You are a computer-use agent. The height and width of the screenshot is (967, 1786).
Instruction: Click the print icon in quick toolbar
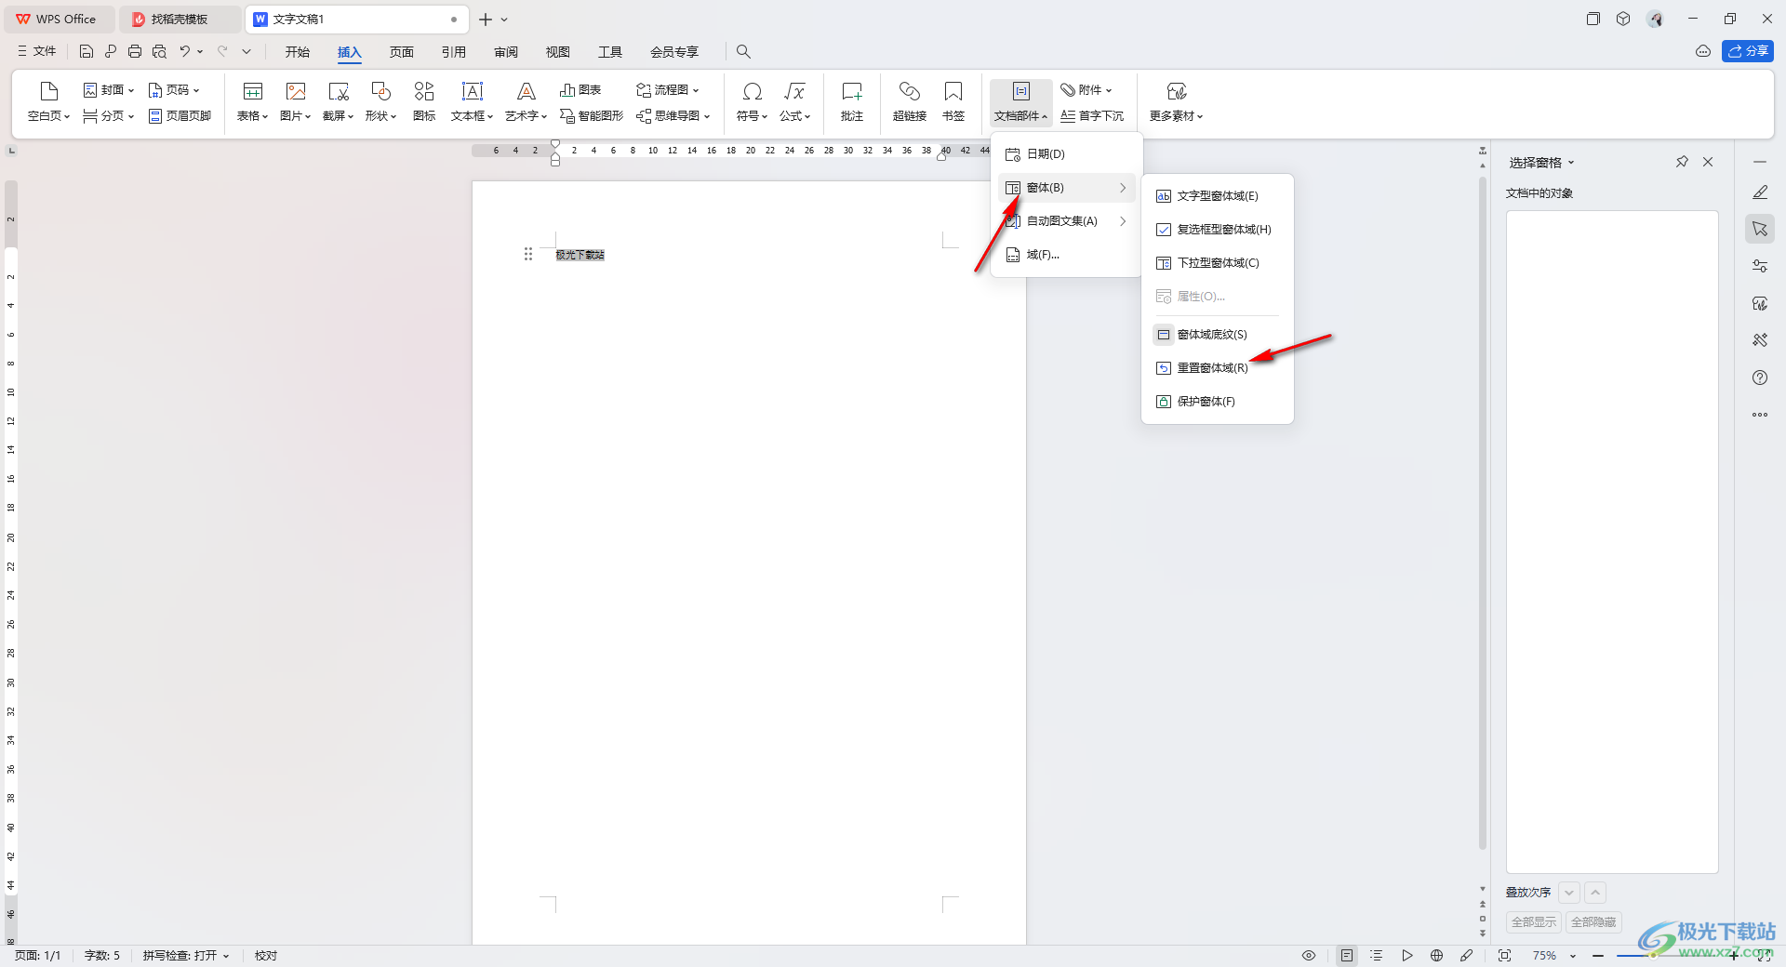pos(135,52)
